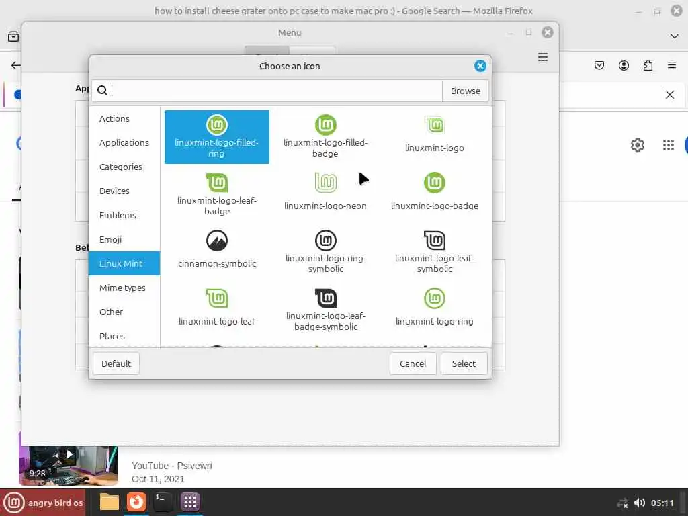The width and height of the screenshot is (688, 516).
Task: Open the Emblems icon category
Action: pos(124,215)
